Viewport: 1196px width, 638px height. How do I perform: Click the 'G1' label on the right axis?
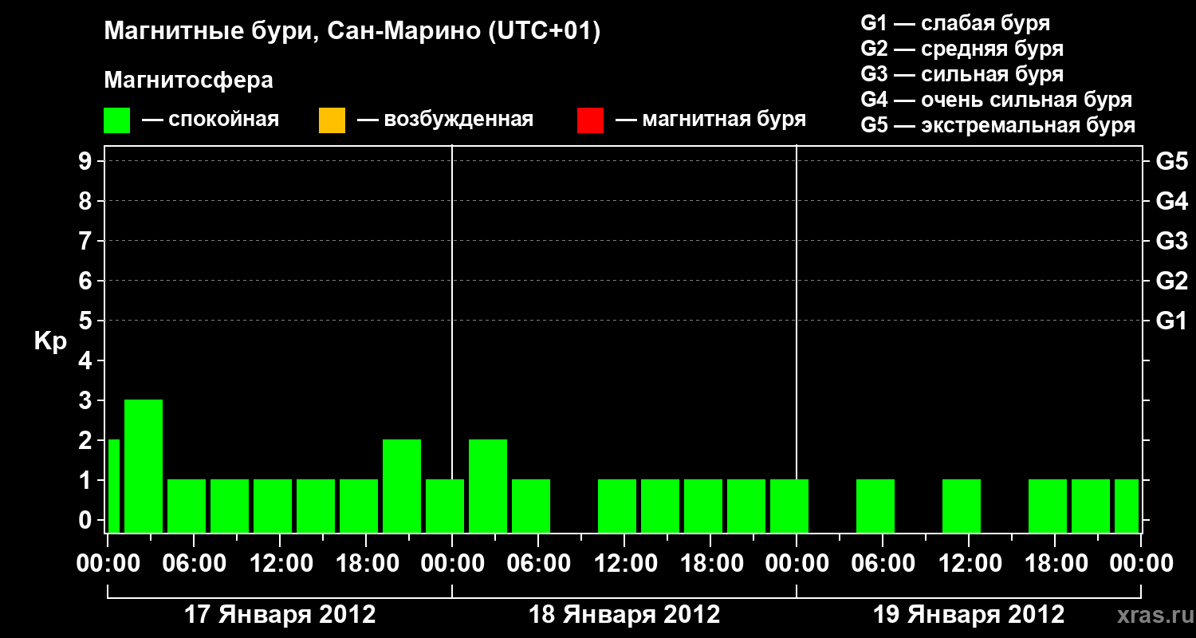click(x=1172, y=321)
